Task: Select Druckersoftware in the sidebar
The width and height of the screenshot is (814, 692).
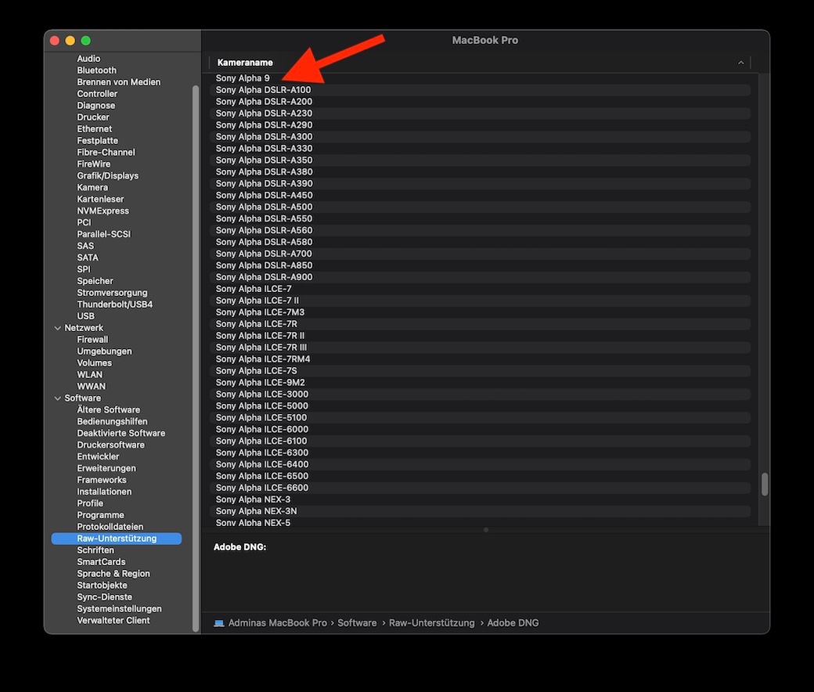Action: [x=110, y=445]
